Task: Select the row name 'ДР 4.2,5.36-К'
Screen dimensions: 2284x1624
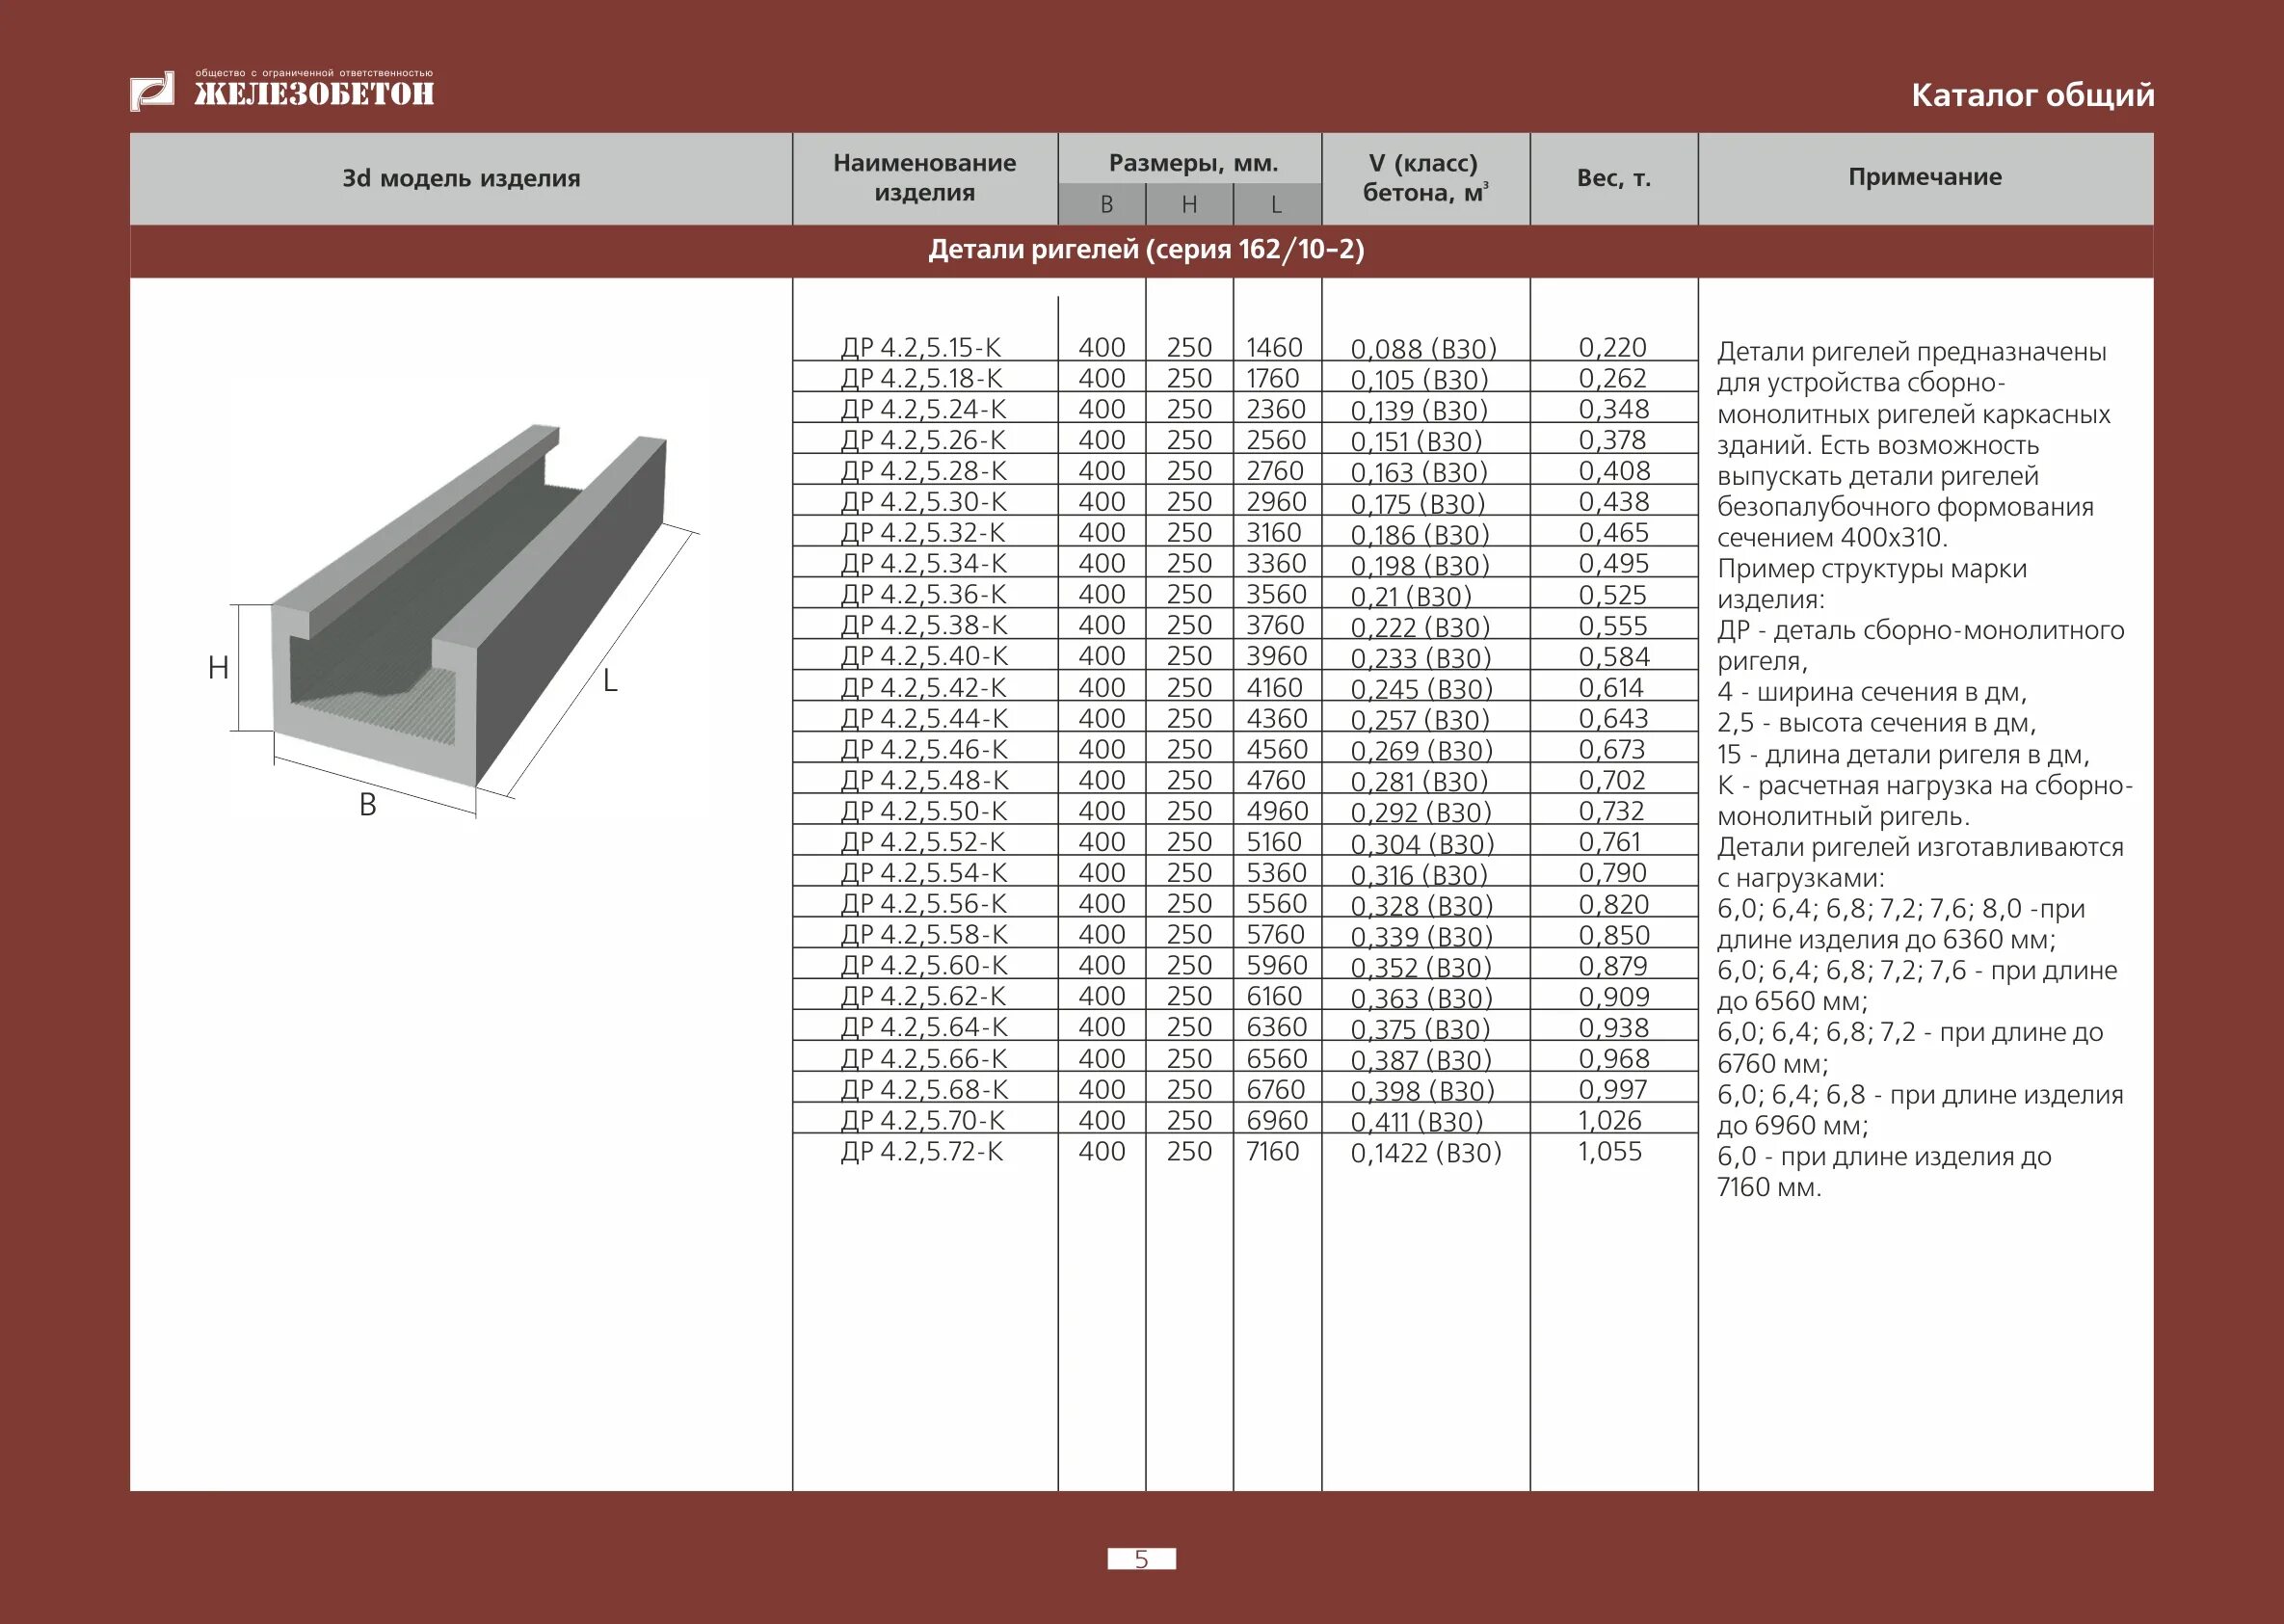Action: click(923, 594)
